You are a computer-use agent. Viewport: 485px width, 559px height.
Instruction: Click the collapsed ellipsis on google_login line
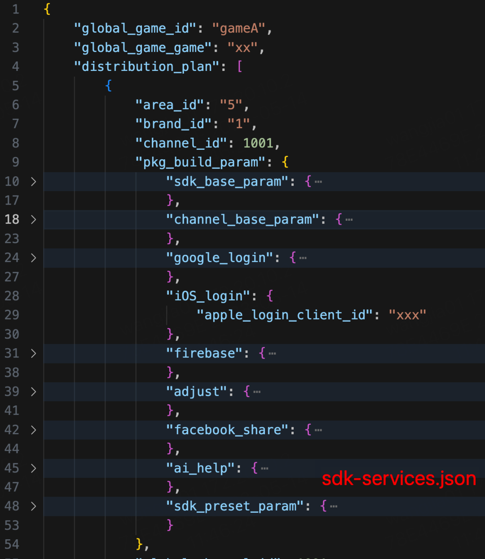[303, 258]
